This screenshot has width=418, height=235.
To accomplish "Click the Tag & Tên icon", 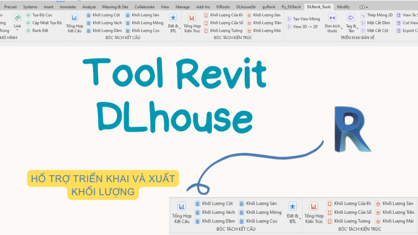I will pos(351,18).
